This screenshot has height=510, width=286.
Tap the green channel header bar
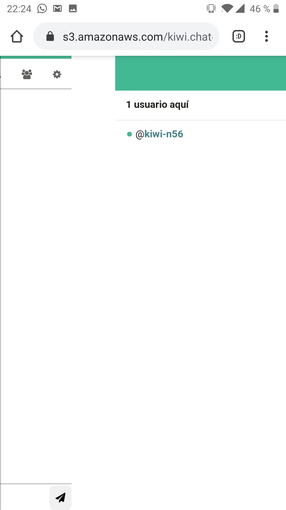click(x=200, y=73)
